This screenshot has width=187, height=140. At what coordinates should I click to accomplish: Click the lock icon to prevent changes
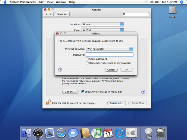click(48, 102)
